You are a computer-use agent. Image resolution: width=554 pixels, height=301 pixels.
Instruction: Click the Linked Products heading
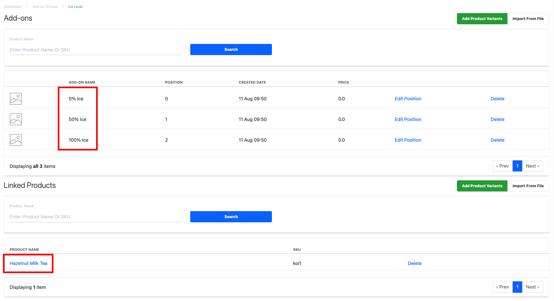coord(30,185)
